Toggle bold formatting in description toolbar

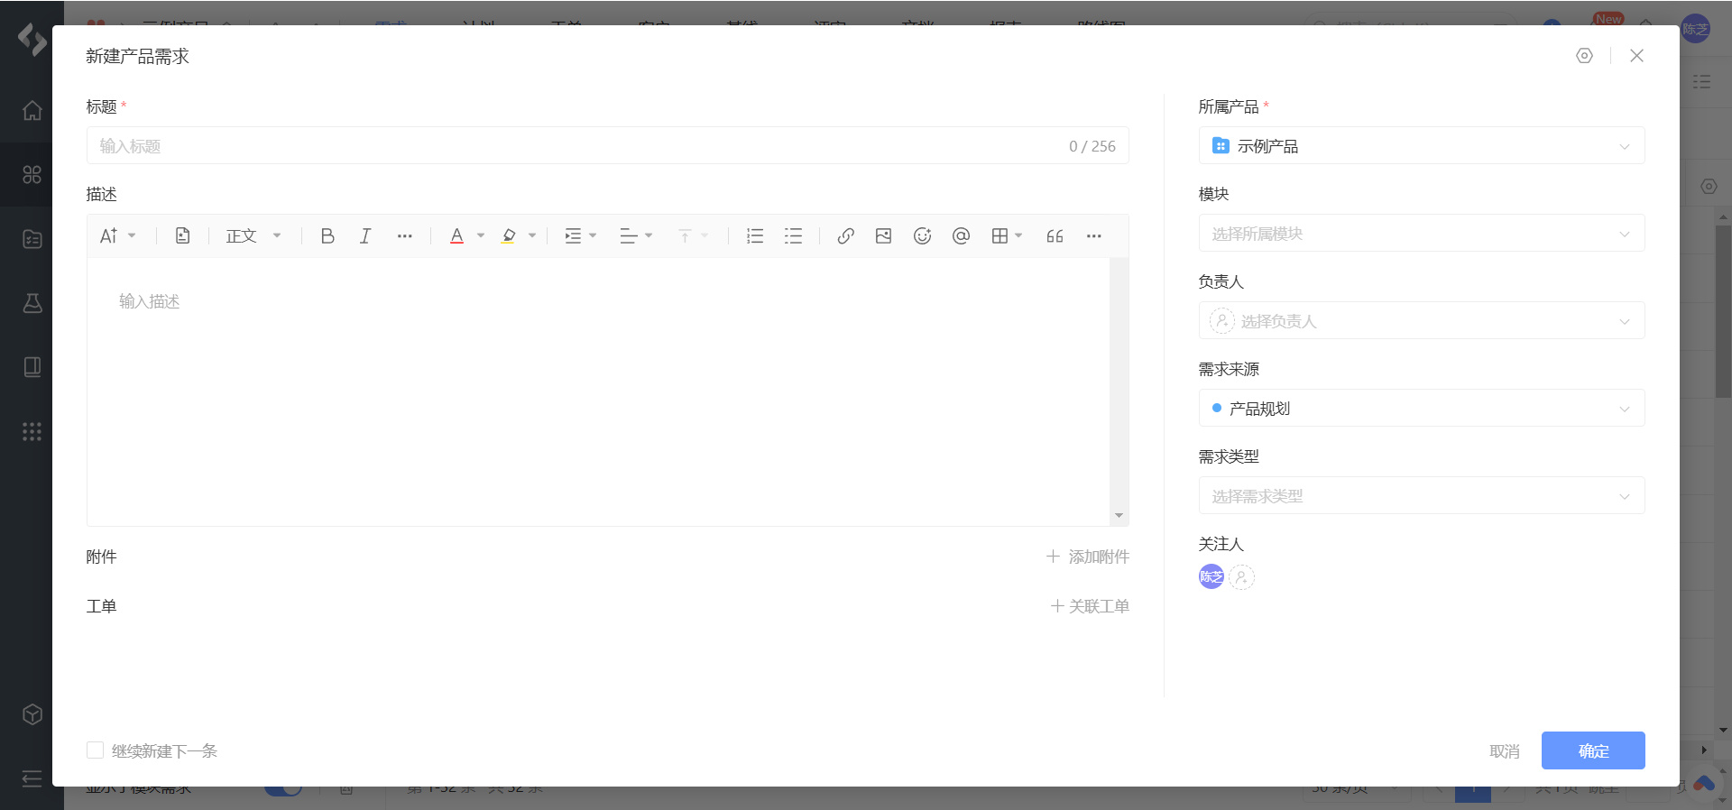pos(327,236)
